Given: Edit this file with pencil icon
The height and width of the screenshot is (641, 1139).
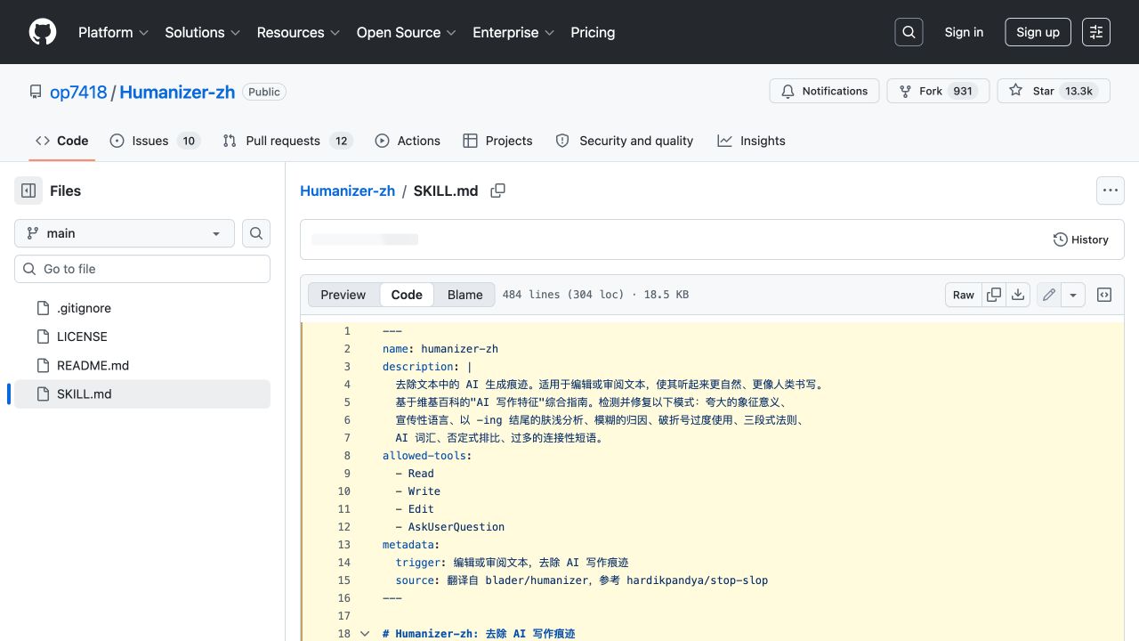Looking at the screenshot, I should pyautogui.click(x=1049, y=295).
